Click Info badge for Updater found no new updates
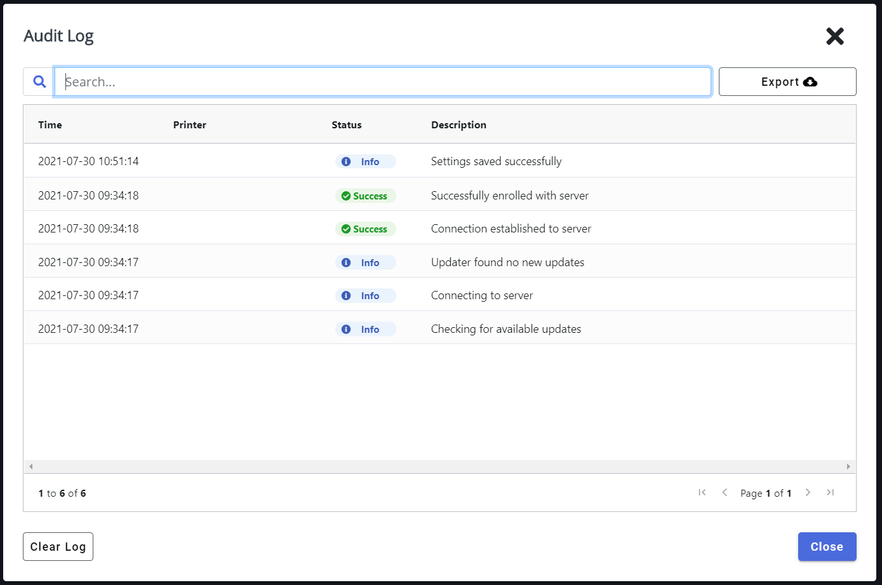This screenshot has width=882, height=585. click(365, 263)
